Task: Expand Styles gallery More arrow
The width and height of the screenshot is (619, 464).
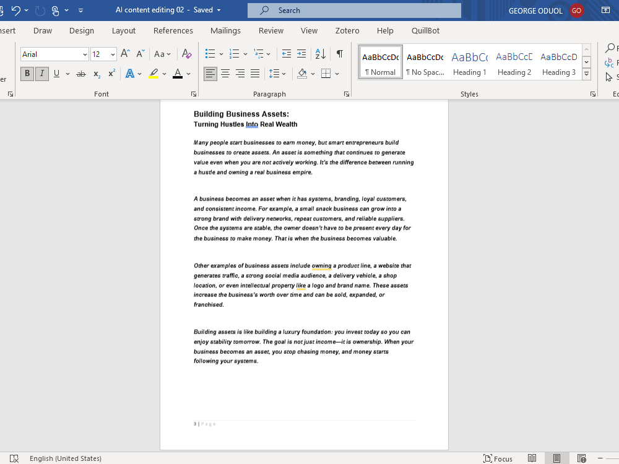Action: tap(587, 74)
